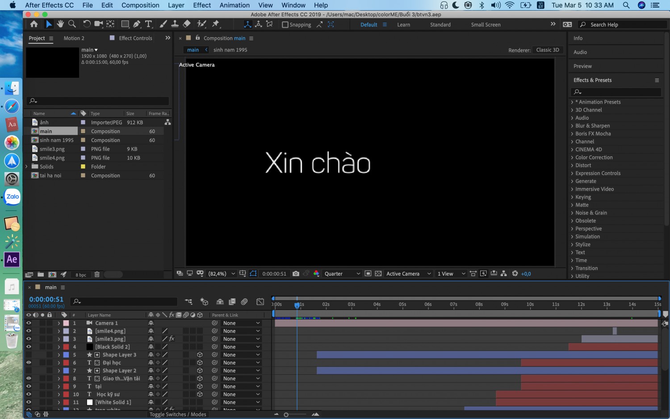The width and height of the screenshot is (670, 419).
Task: Click the 03s marker on time ruler
Action: point(352,304)
